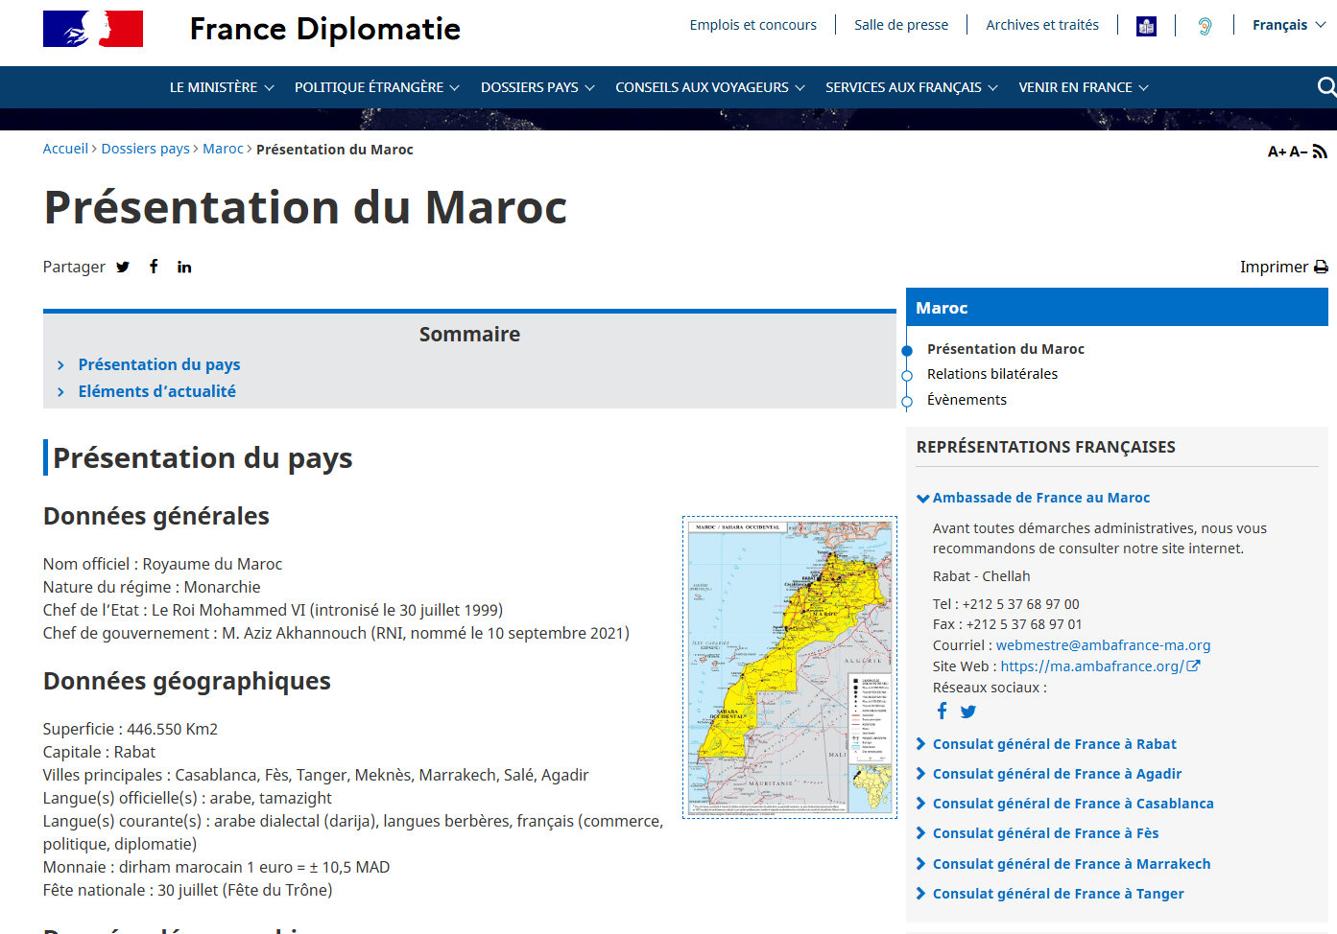Click the easy-to-read accessibility icon
Viewport: 1337px width, 934px height.
click(x=1146, y=26)
